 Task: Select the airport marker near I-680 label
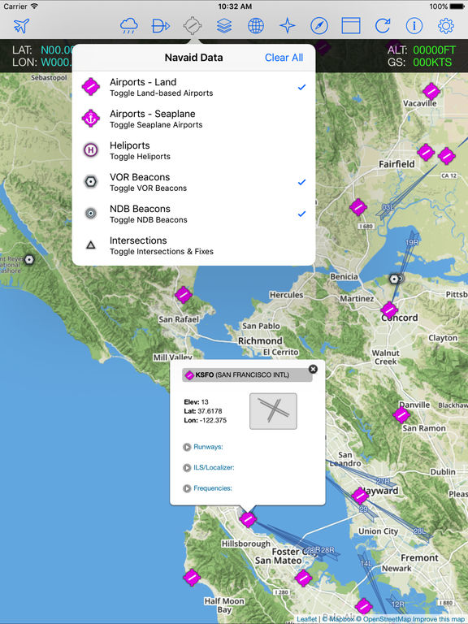click(x=357, y=207)
